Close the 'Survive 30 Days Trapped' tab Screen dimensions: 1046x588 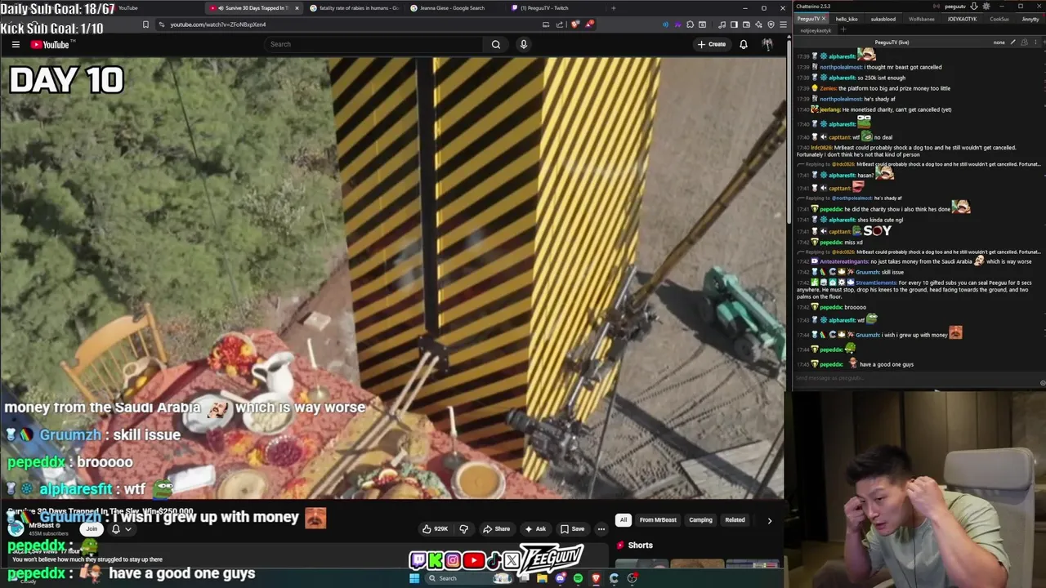297,8
